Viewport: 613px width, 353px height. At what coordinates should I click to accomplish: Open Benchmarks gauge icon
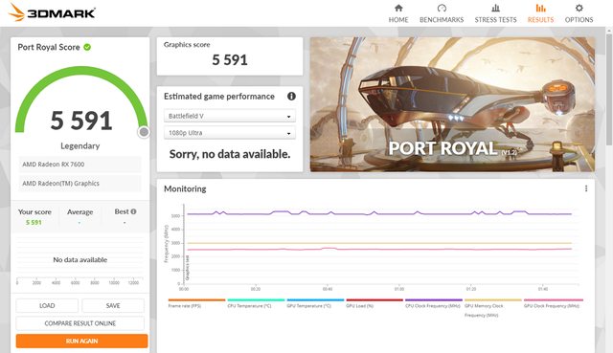442,8
